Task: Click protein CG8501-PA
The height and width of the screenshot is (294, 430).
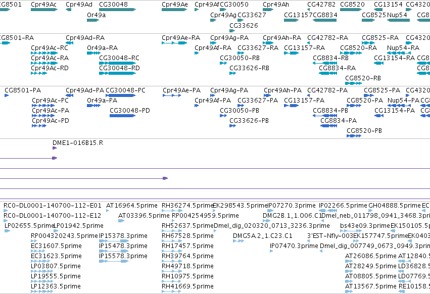Action: point(23,90)
